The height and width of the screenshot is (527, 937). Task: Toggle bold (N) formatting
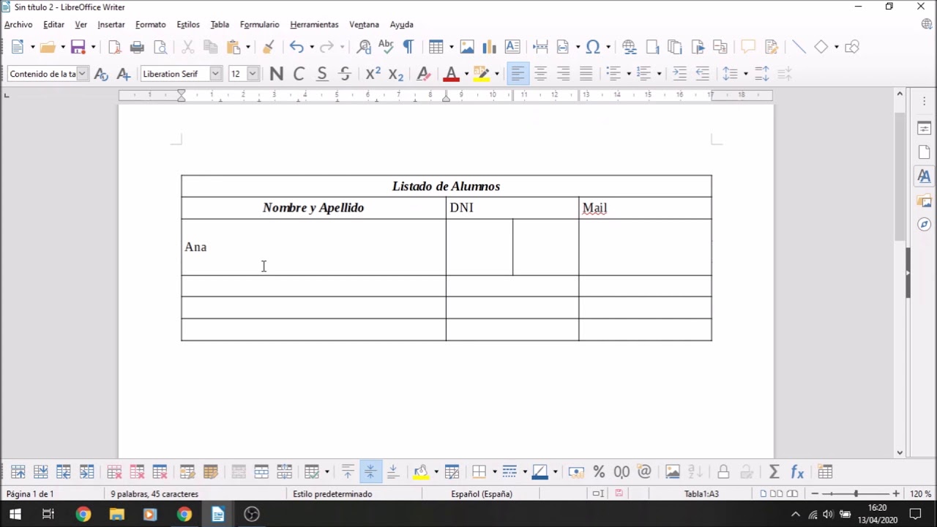coord(276,74)
